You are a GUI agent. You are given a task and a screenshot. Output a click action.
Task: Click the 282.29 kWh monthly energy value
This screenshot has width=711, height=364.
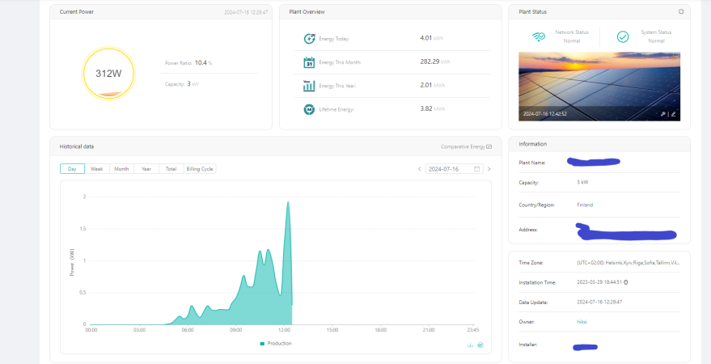pos(435,61)
